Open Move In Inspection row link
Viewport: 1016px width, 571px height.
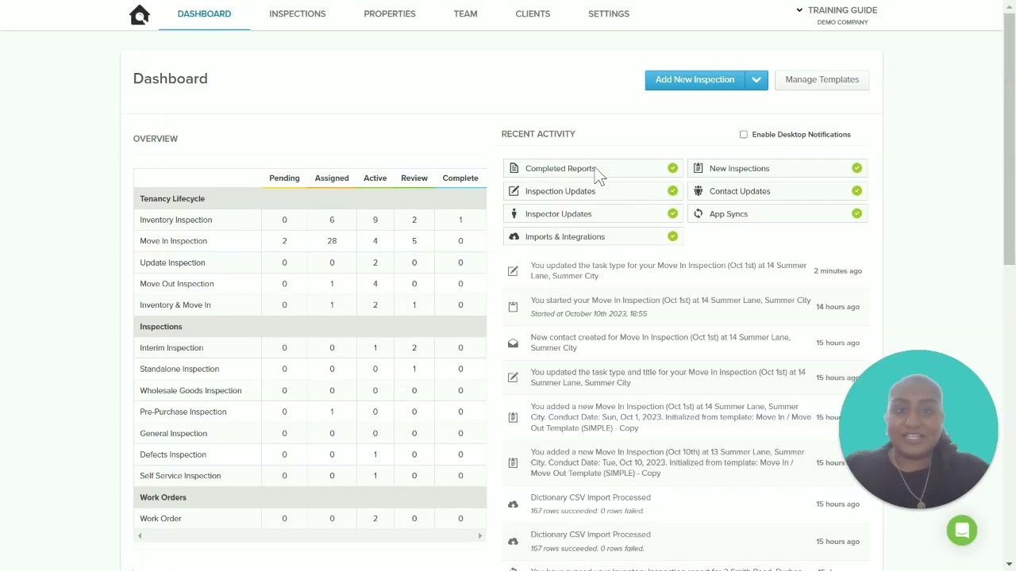[173, 241]
